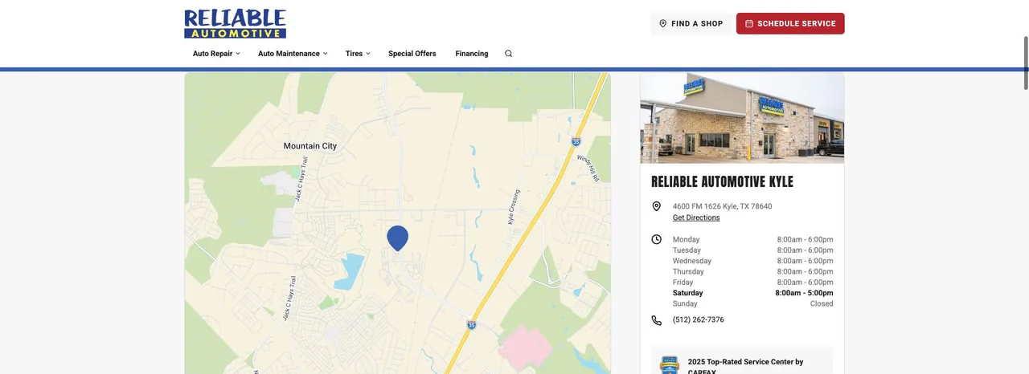Click the Wednesday hours row
Image resolution: width=1029 pixels, height=374 pixels.
tap(753, 261)
